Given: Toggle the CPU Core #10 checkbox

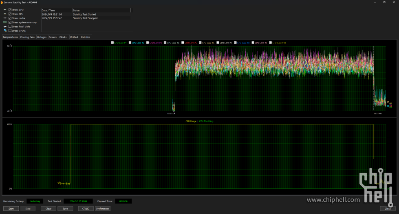Looking at the screenshot, I should (271, 43).
